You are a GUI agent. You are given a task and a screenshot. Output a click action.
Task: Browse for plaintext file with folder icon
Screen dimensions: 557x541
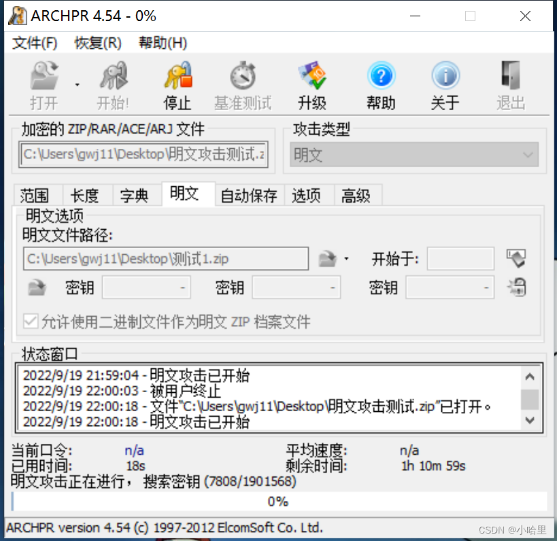coord(327,259)
